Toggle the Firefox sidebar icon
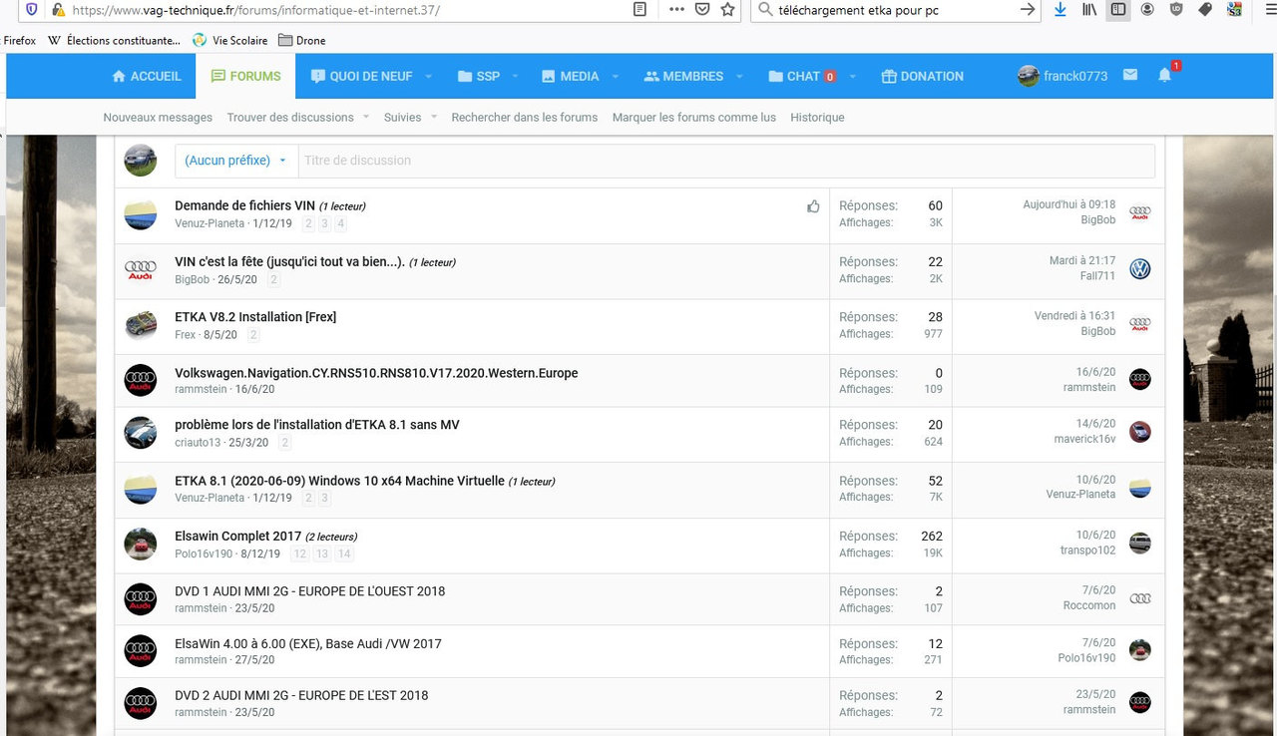 pyautogui.click(x=1118, y=9)
